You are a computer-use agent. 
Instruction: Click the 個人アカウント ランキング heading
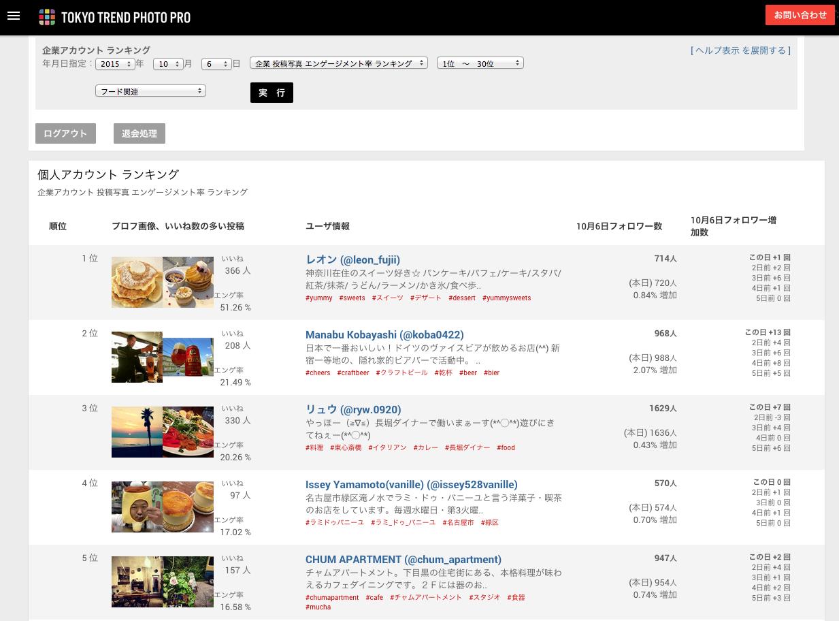pyautogui.click(x=108, y=175)
